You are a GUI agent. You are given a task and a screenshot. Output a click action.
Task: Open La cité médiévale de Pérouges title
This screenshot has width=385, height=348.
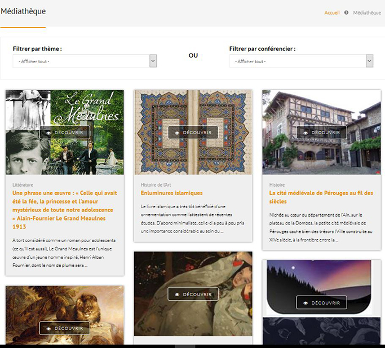coord(321,197)
